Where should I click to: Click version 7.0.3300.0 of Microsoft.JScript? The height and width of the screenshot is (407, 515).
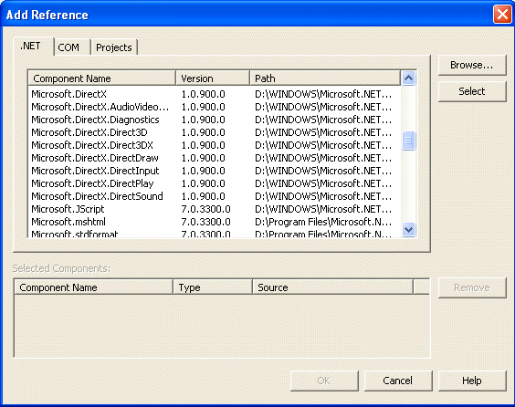click(x=206, y=209)
